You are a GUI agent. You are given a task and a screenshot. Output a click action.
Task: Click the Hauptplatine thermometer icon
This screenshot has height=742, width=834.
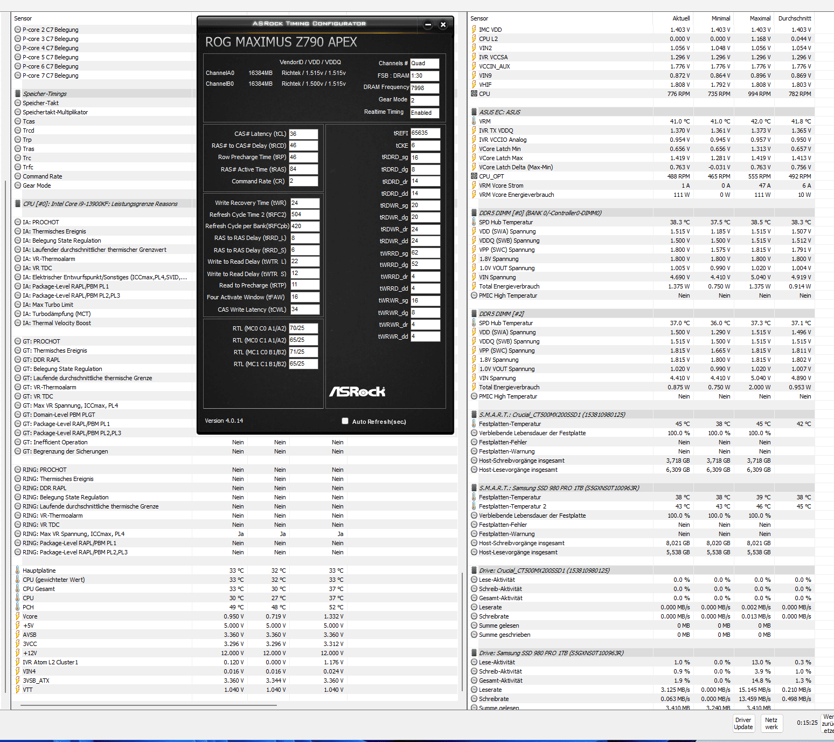(x=18, y=571)
